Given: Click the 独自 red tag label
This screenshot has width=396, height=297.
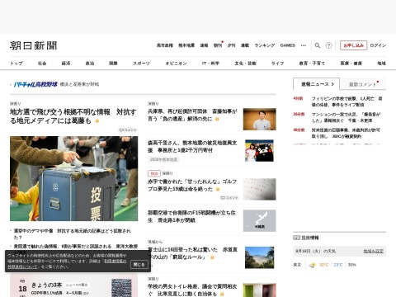Looking at the screenshot, I should 154,173.
